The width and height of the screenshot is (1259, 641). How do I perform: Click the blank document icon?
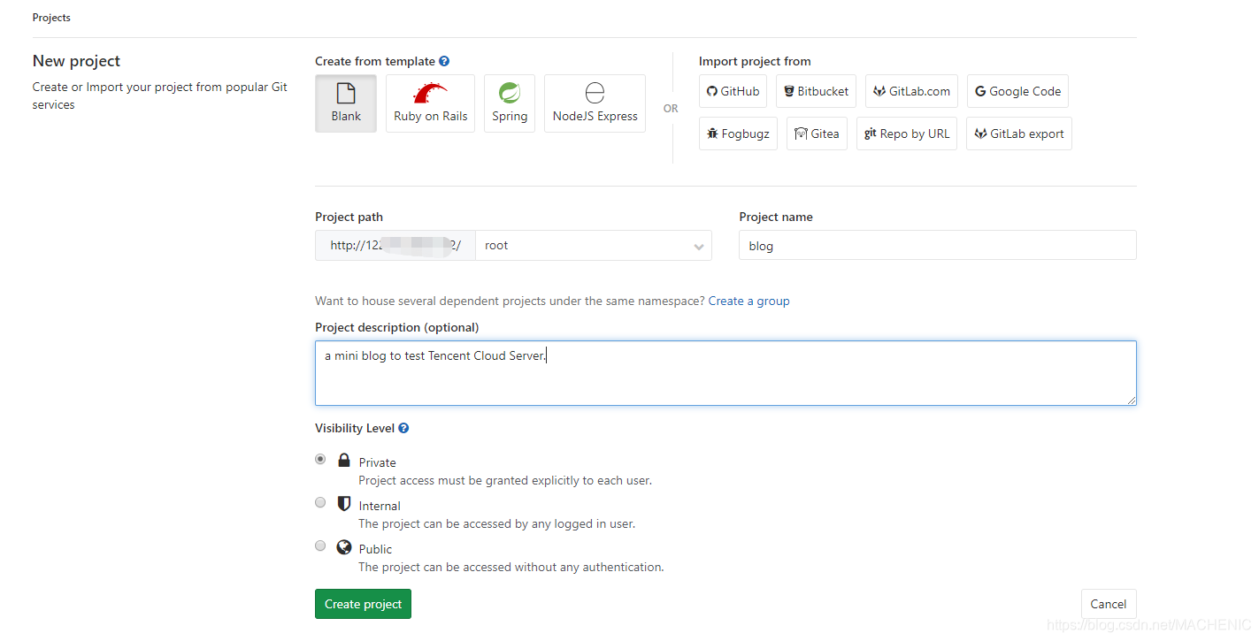(346, 92)
